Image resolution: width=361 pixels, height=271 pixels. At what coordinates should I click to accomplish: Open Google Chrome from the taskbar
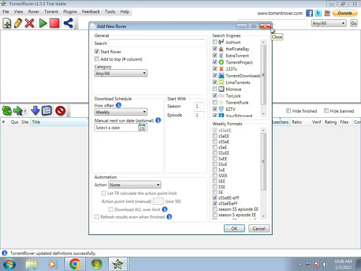click(x=75, y=264)
